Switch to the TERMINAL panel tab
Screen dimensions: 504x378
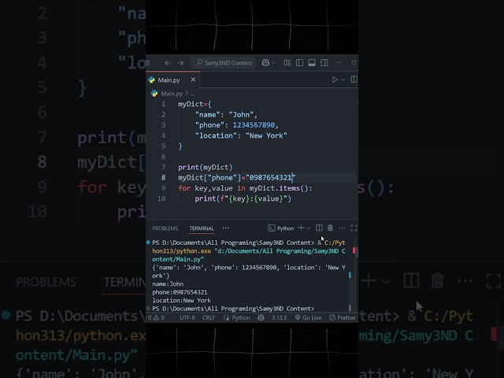(x=202, y=228)
